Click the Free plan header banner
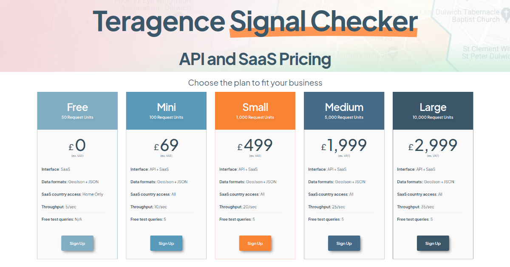The image size is (510, 267). 77,110
